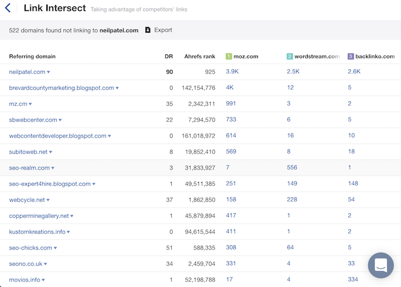The width and height of the screenshot is (401, 287).
Task: Sort by the DR column header
Action: (168, 56)
